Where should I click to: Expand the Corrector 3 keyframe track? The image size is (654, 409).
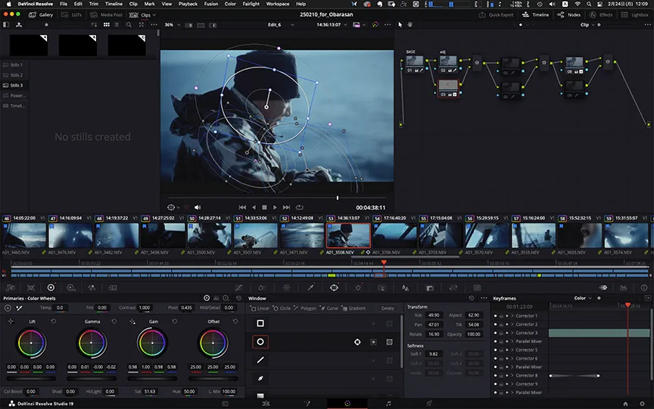click(512, 333)
